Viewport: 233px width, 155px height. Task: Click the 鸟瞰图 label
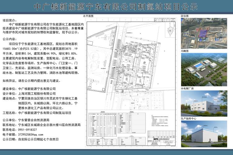(185, 51)
